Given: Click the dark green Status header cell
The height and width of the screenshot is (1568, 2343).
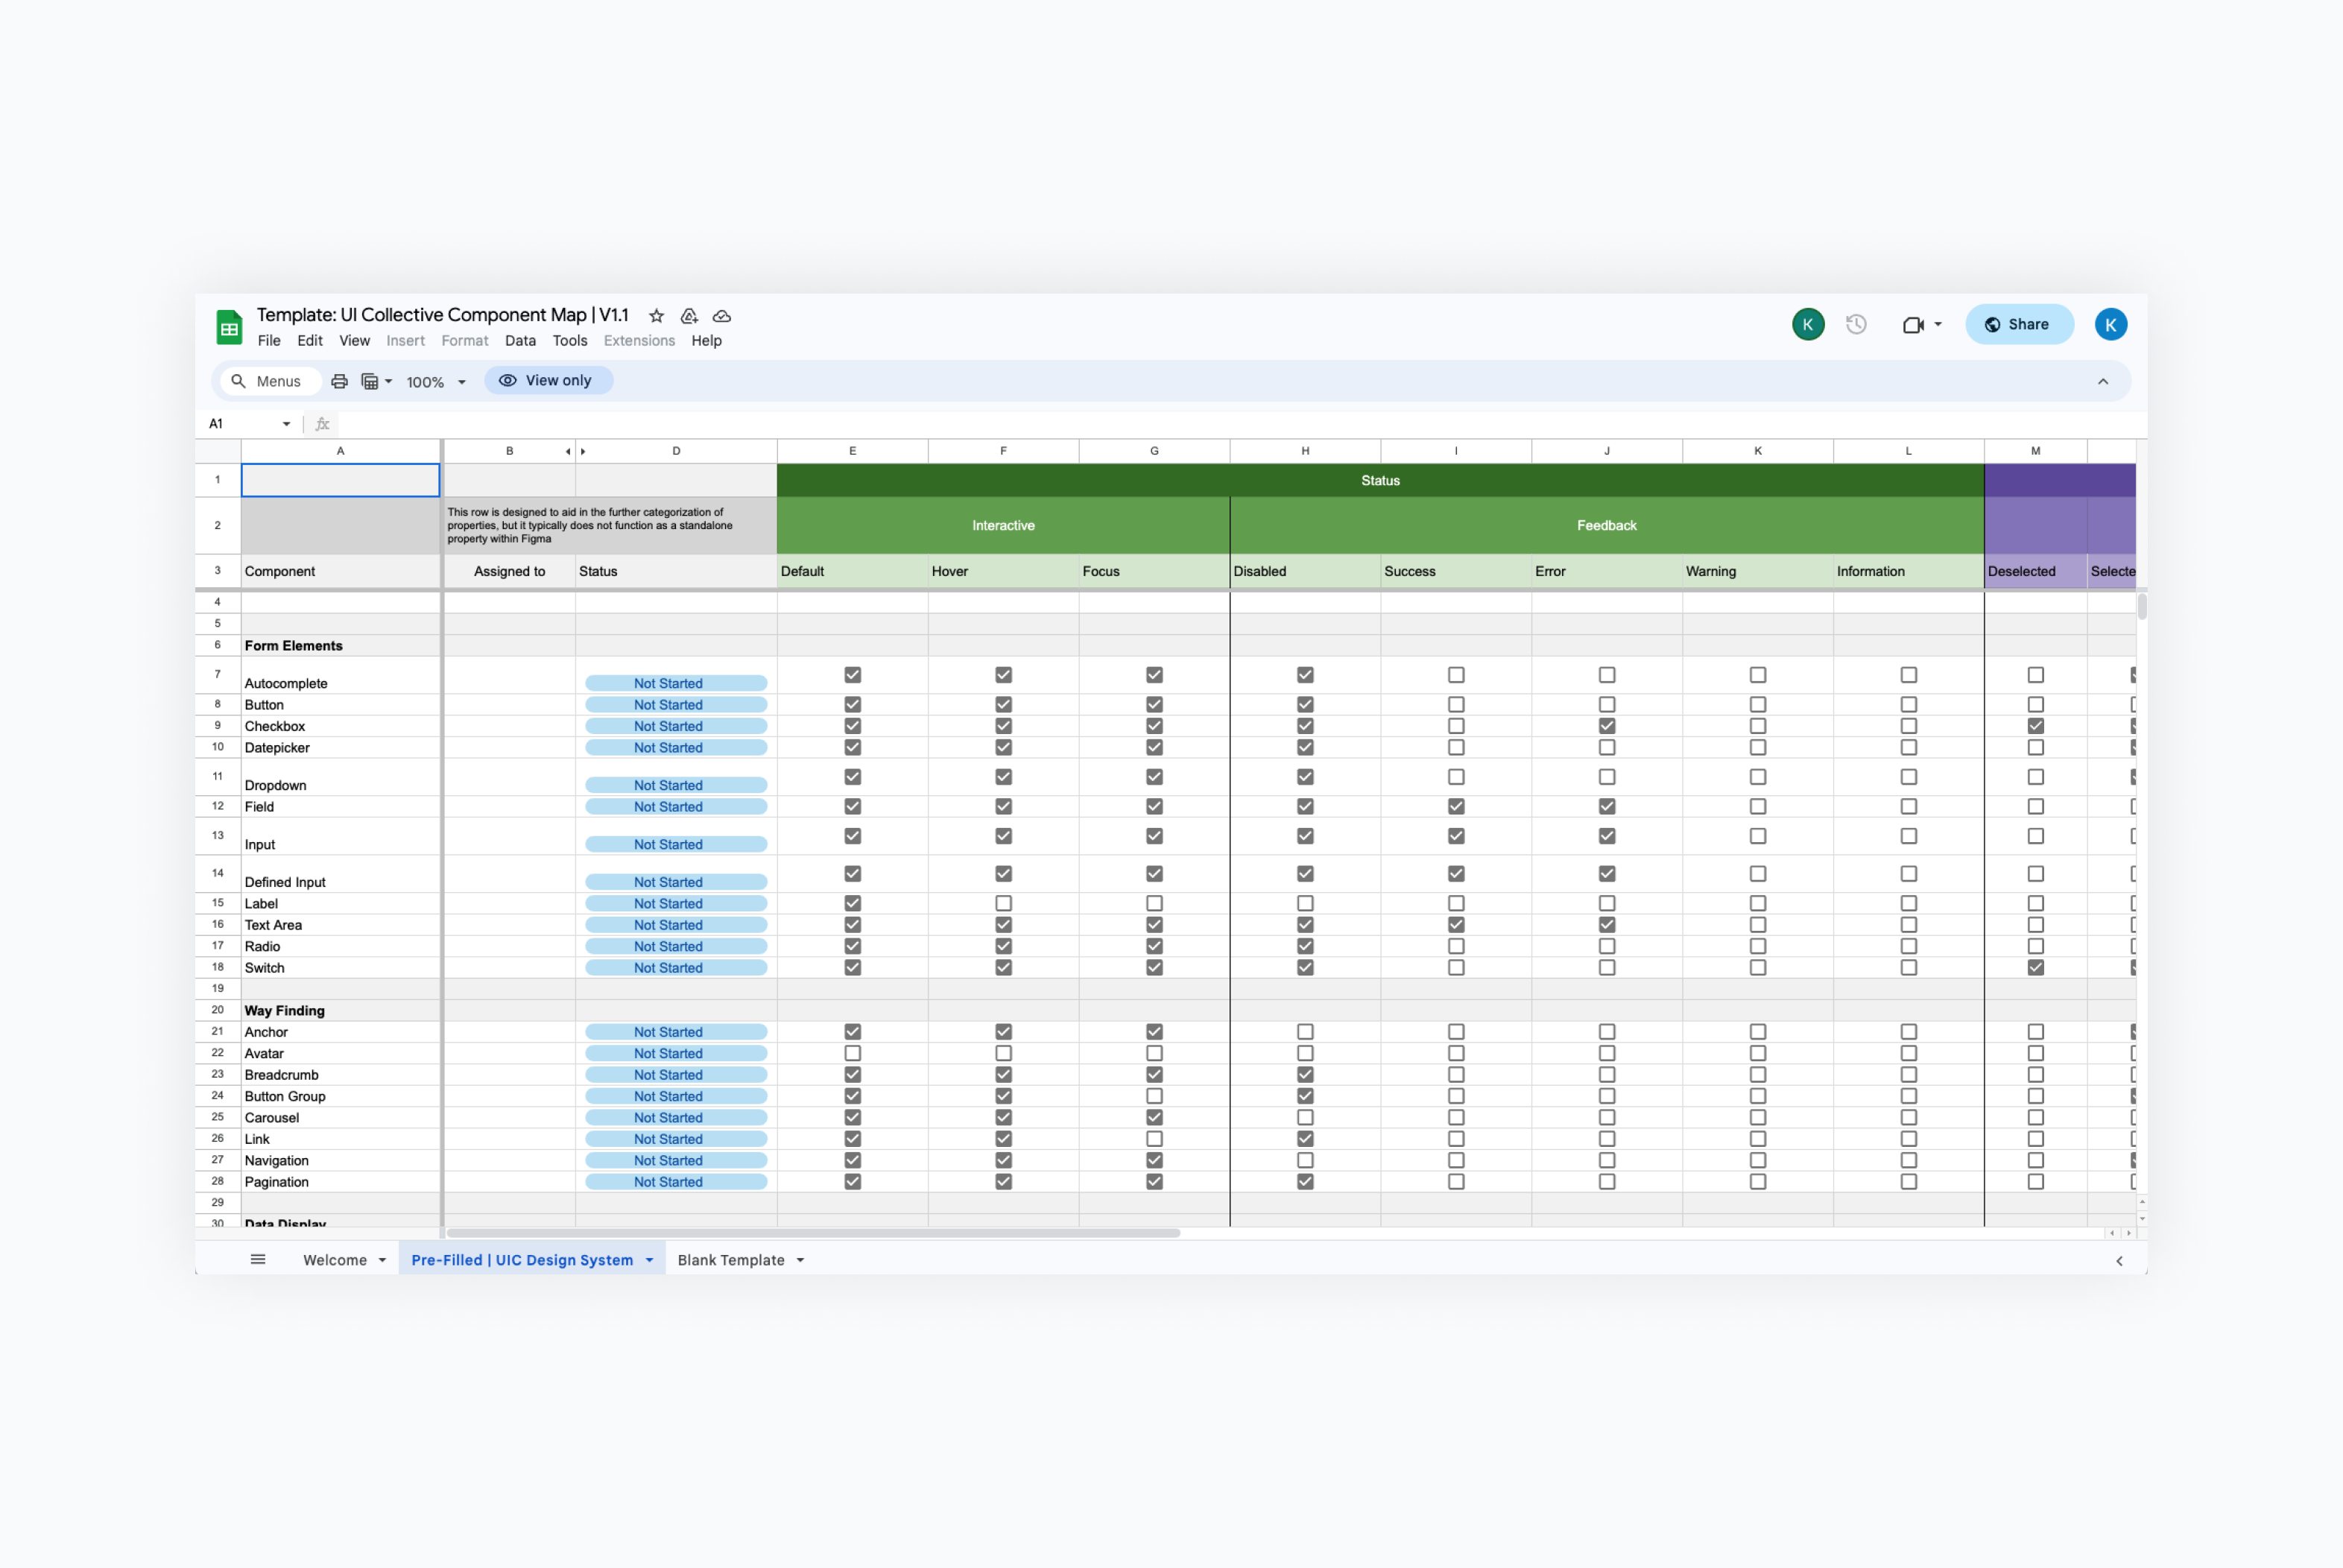Looking at the screenshot, I should point(1380,480).
